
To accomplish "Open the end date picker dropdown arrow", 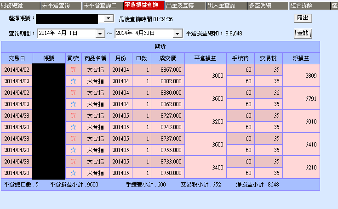I will [178, 34].
